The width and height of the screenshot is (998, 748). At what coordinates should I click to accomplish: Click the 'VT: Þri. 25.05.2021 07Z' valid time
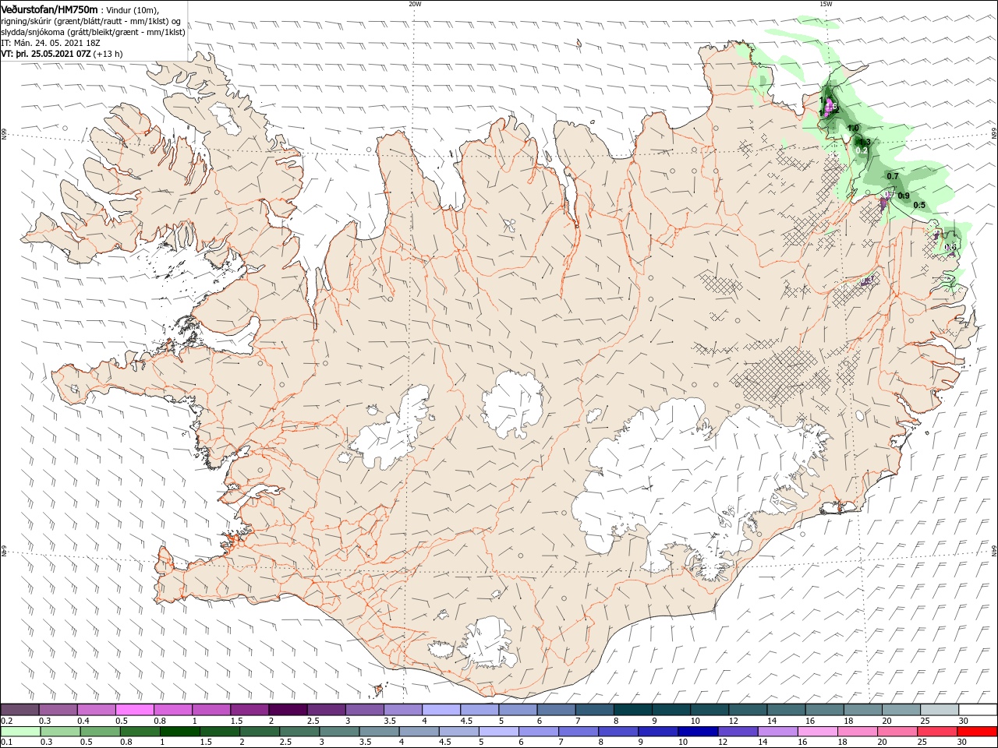[47, 54]
